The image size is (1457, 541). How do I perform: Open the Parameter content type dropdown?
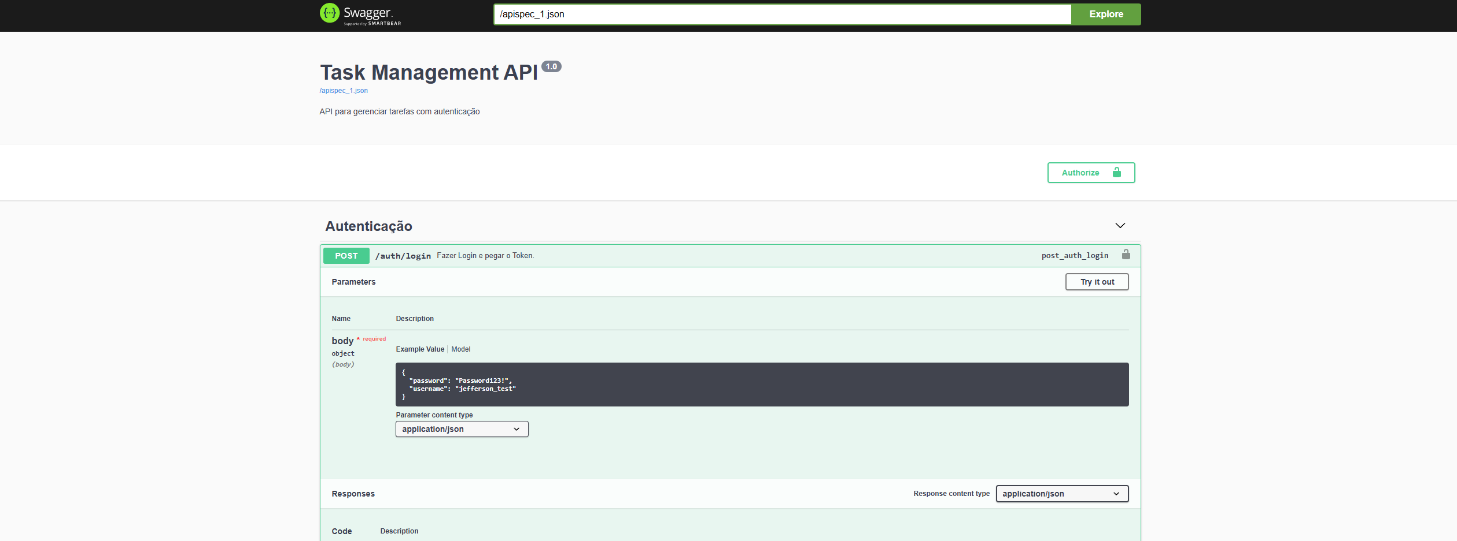461,429
